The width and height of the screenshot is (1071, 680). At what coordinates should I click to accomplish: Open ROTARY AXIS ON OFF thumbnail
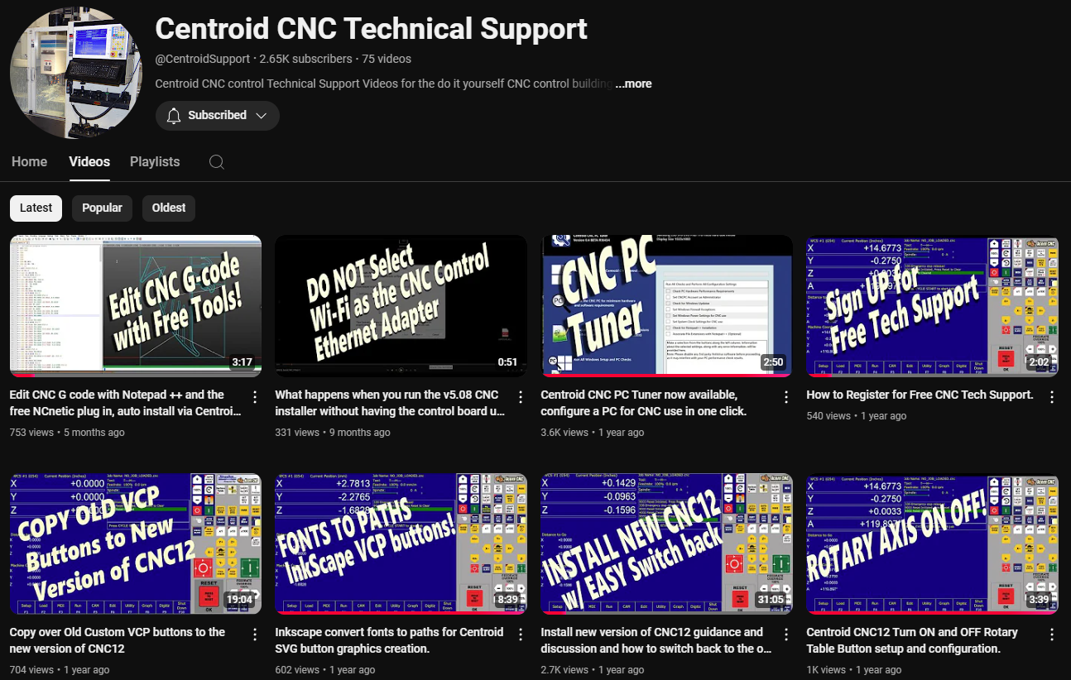[x=932, y=544]
